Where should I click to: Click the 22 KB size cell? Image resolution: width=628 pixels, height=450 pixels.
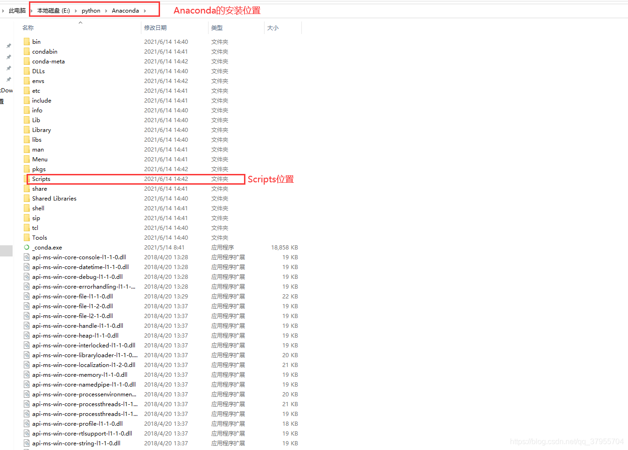tap(290, 296)
